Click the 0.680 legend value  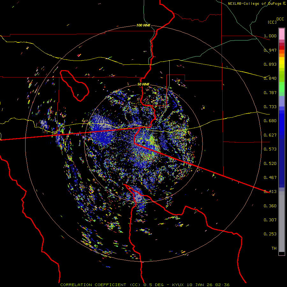[270, 121]
